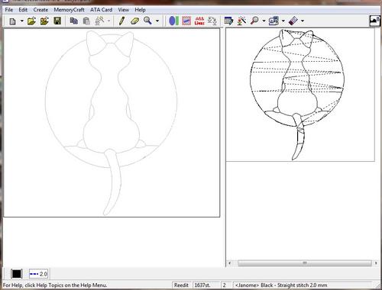The width and height of the screenshot is (382, 290).
Task: Click the Copy icon in the toolbar
Action: (74, 21)
